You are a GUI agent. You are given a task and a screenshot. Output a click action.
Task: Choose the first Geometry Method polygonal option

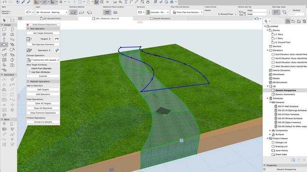coord(73,12)
